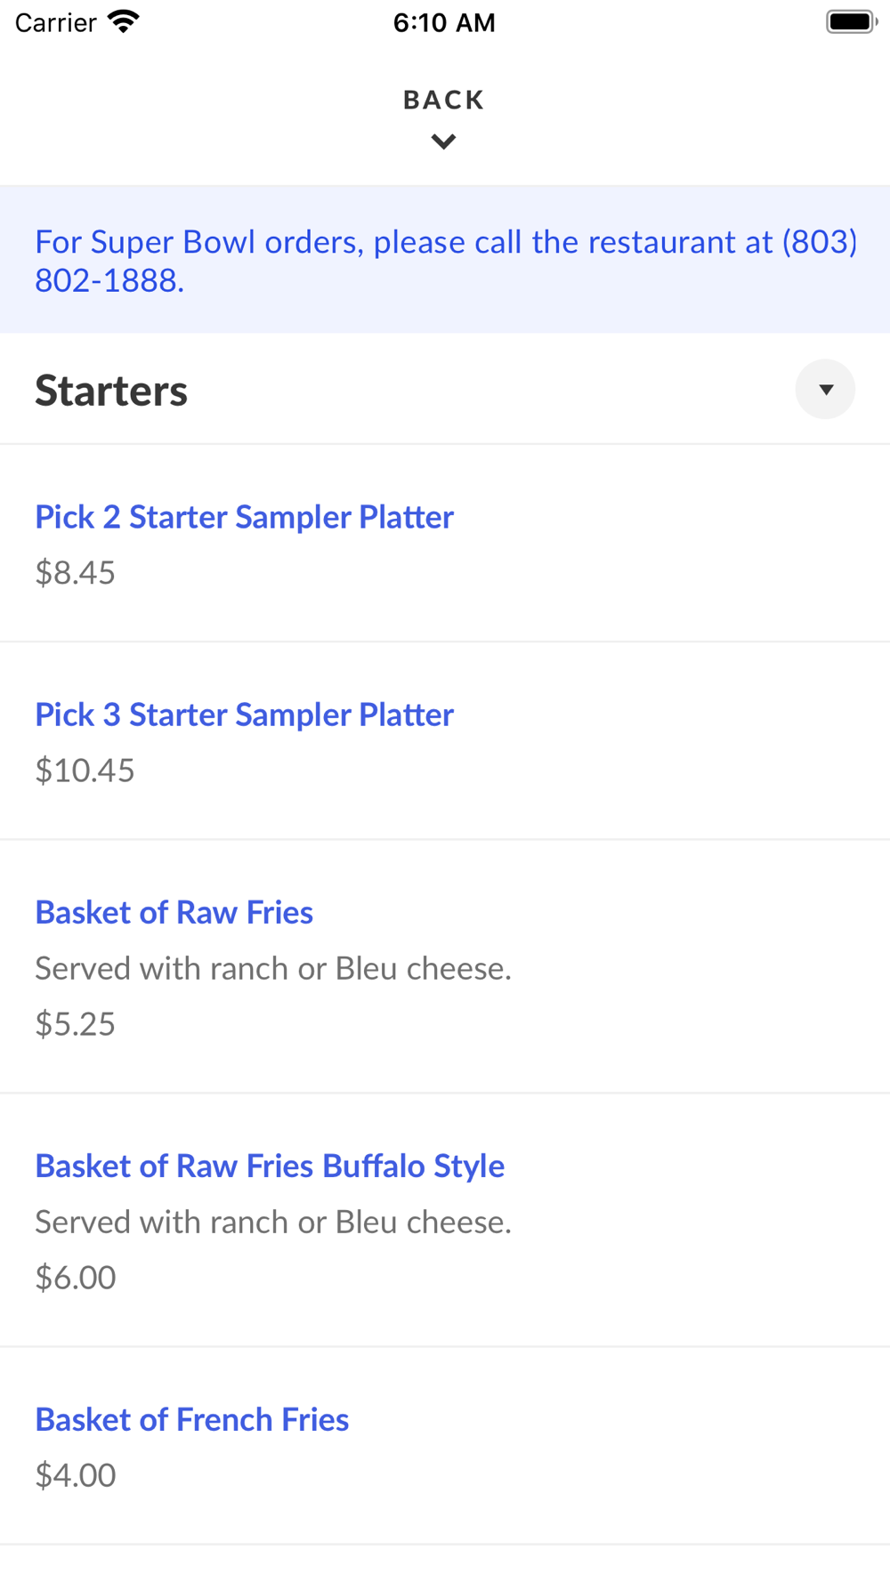Tap the BACK label at top
Image resolution: width=890 pixels, height=1582 pixels.
443,100
